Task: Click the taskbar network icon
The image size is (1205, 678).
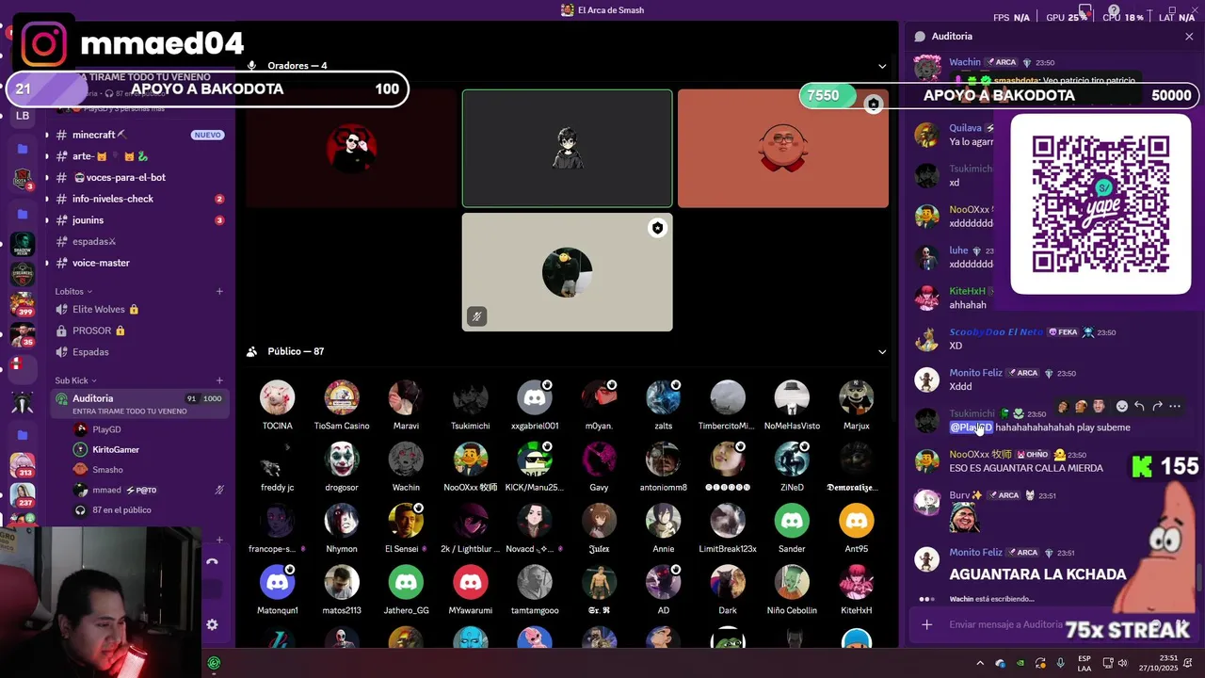Action: [x=1107, y=663]
